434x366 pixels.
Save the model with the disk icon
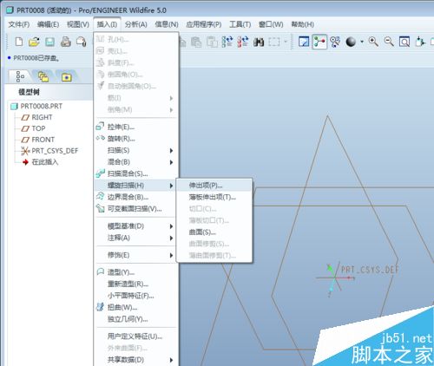(x=50, y=42)
